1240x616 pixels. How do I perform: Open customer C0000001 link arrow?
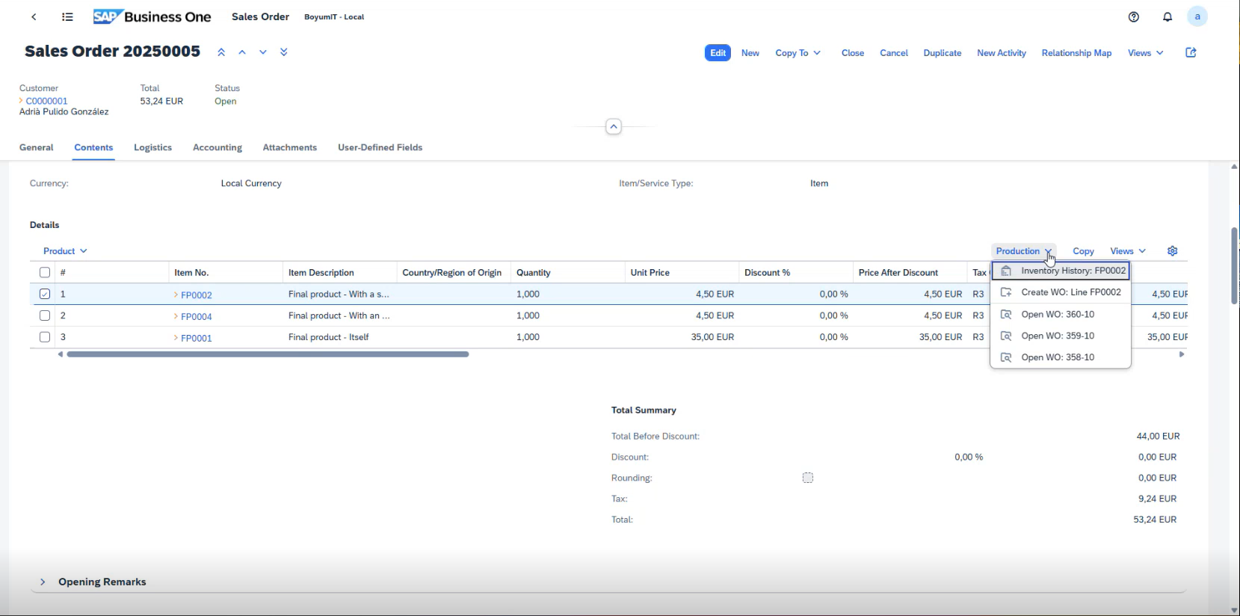(x=21, y=101)
